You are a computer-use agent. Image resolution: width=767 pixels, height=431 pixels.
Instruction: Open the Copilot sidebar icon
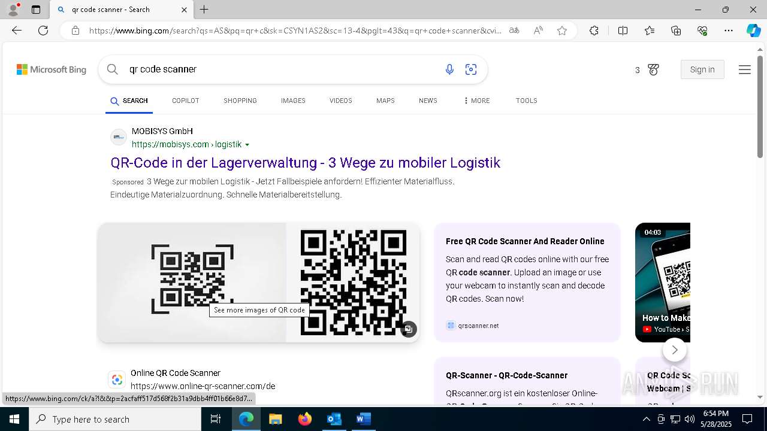(753, 31)
